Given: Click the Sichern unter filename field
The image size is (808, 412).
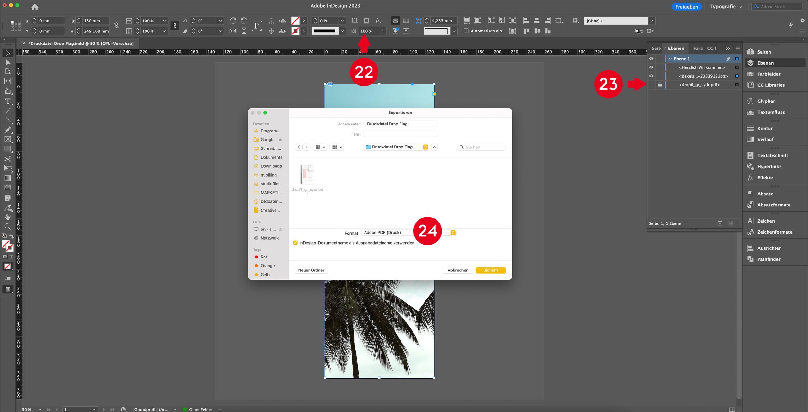Looking at the screenshot, I should tap(400, 124).
